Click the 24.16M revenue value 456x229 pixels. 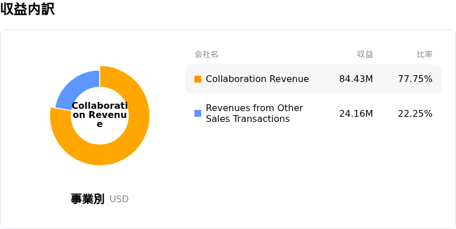pyautogui.click(x=356, y=113)
